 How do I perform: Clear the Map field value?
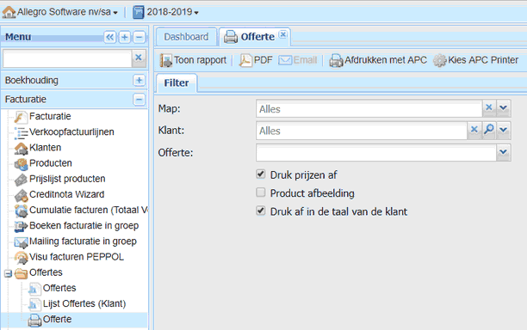489,107
